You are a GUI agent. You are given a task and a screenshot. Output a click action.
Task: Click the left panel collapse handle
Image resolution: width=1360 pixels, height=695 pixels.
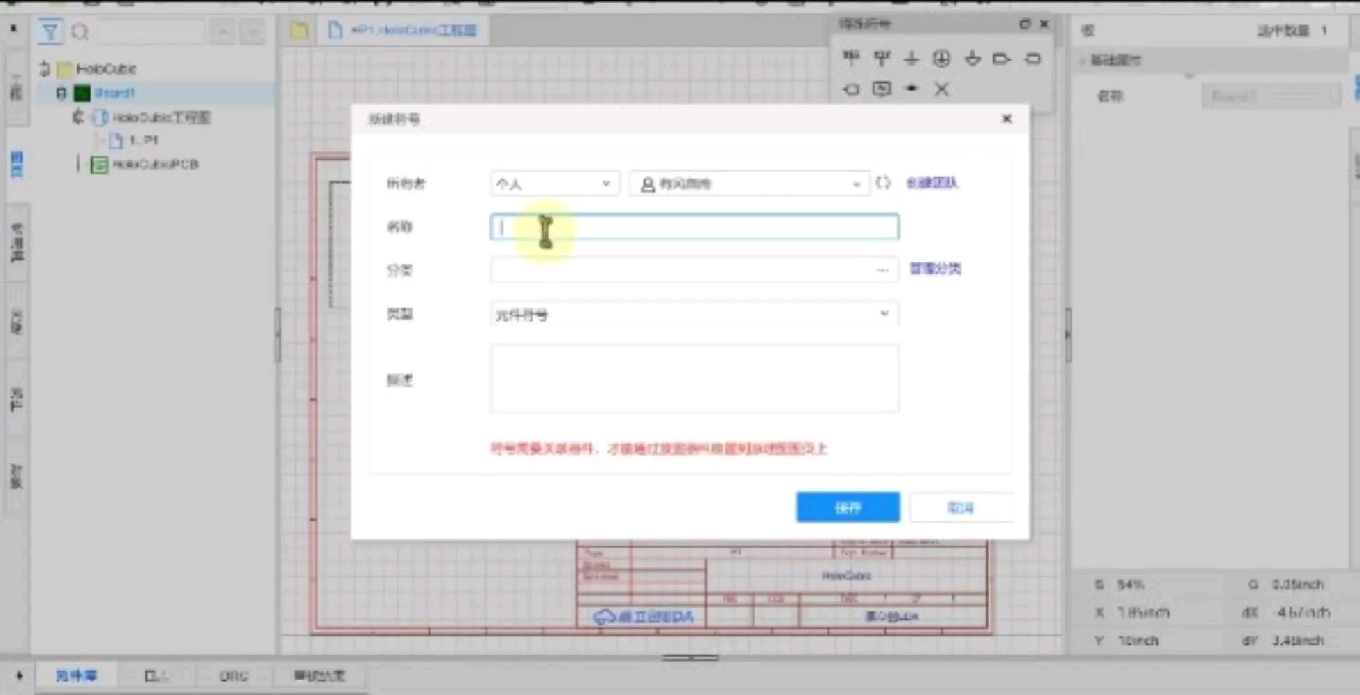coord(277,336)
